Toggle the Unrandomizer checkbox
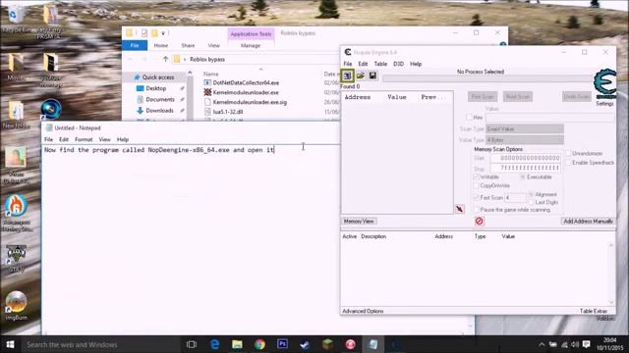 [x=568, y=153]
